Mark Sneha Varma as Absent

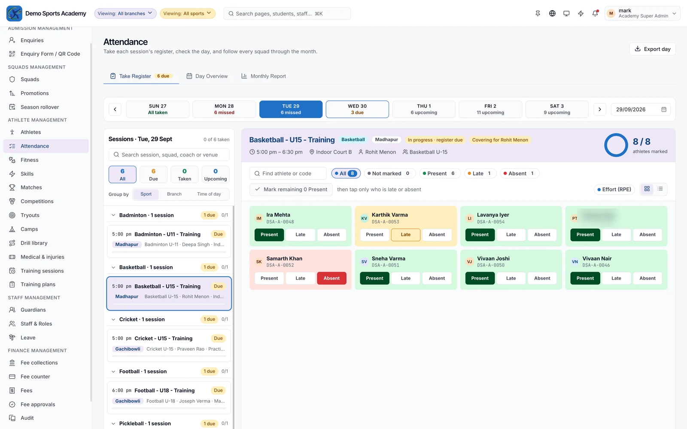[x=437, y=278]
